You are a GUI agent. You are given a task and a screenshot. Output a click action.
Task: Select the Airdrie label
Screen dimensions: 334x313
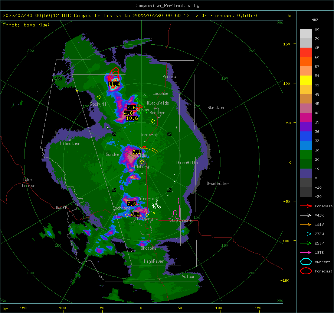(146, 199)
